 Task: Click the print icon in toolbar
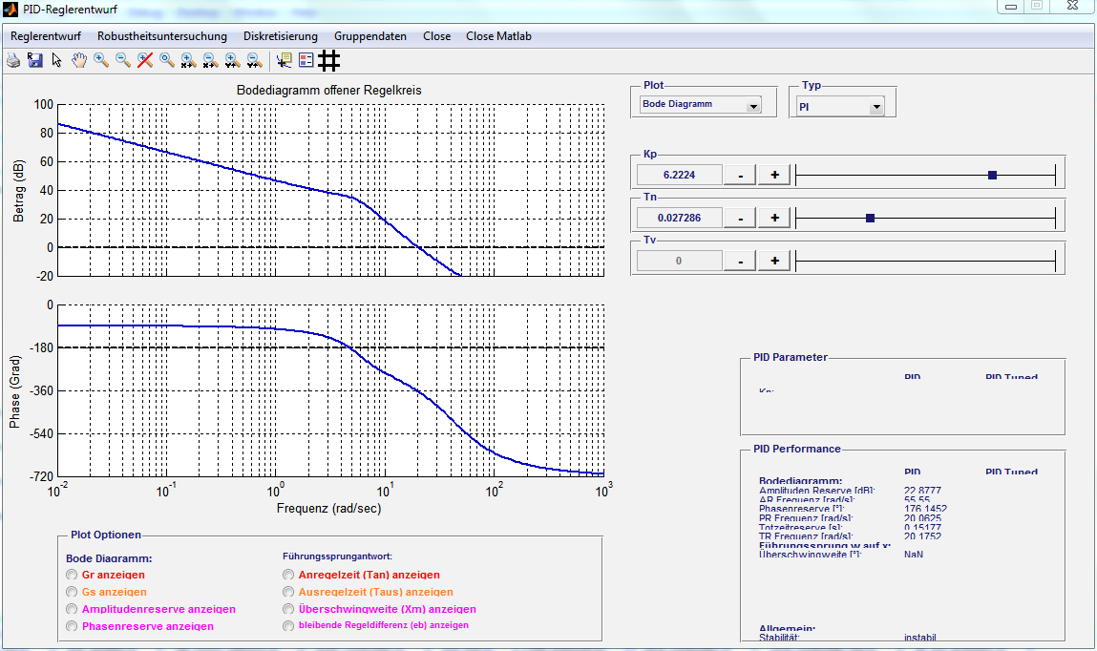[13, 61]
